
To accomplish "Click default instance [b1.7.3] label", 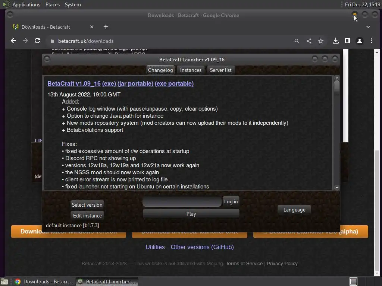I will point(72,225).
